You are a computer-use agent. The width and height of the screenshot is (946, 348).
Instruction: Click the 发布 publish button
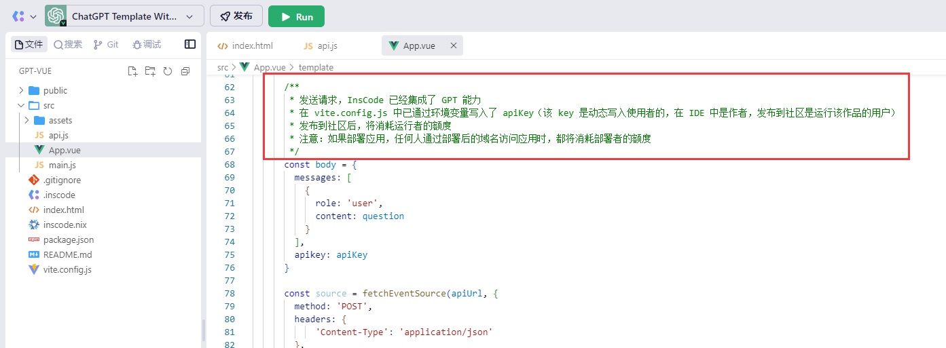[x=236, y=16]
